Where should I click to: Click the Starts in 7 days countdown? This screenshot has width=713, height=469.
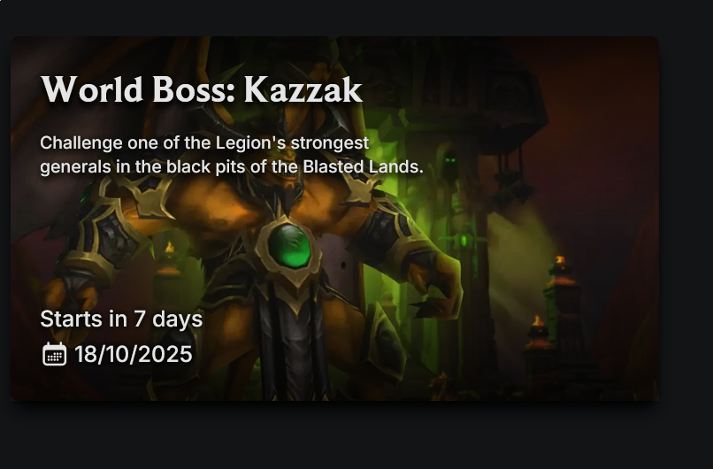click(121, 319)
